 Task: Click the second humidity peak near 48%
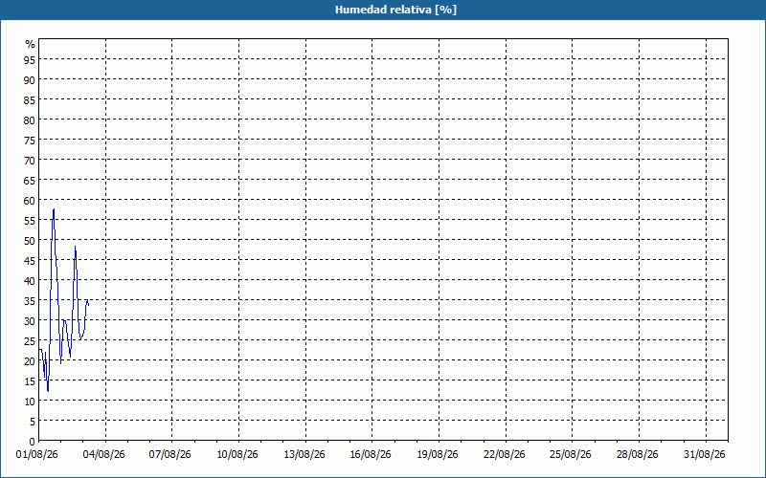click(x=76, y=247)
